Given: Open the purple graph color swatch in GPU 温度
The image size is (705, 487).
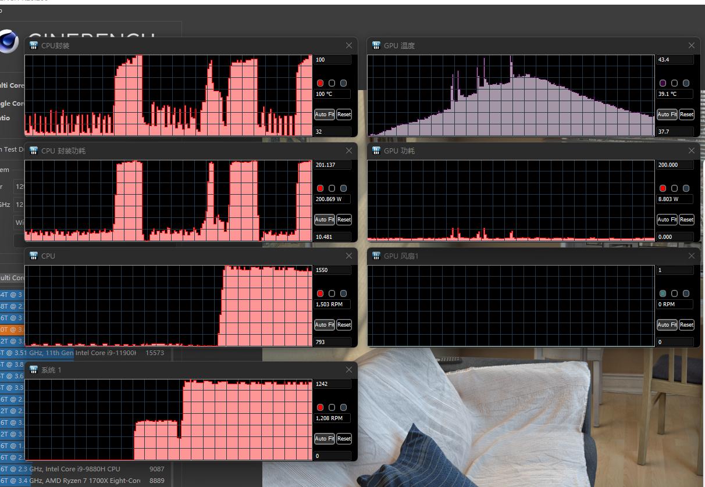Looking at the screenshot, I should [x=663, y=83].
